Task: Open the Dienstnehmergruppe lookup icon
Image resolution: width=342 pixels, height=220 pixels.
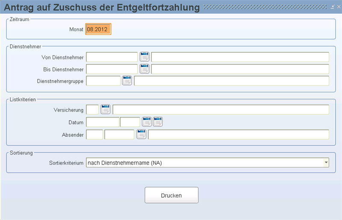Action: [x=127, y=81]
